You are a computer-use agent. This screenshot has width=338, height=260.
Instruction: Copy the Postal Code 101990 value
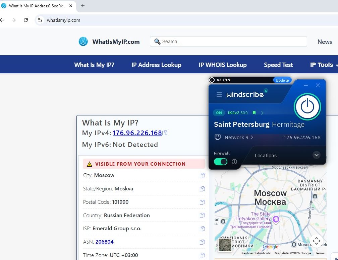click(x=202, y=202)
